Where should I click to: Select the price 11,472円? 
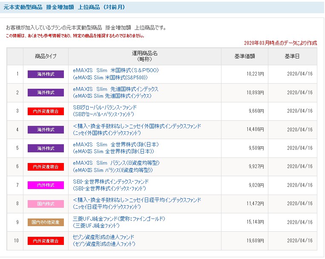[x=255, y=204]
